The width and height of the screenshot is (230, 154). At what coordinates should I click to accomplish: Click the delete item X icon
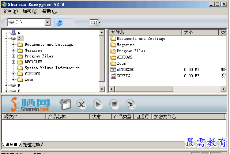pyautogui.click(x=81, y=105)
